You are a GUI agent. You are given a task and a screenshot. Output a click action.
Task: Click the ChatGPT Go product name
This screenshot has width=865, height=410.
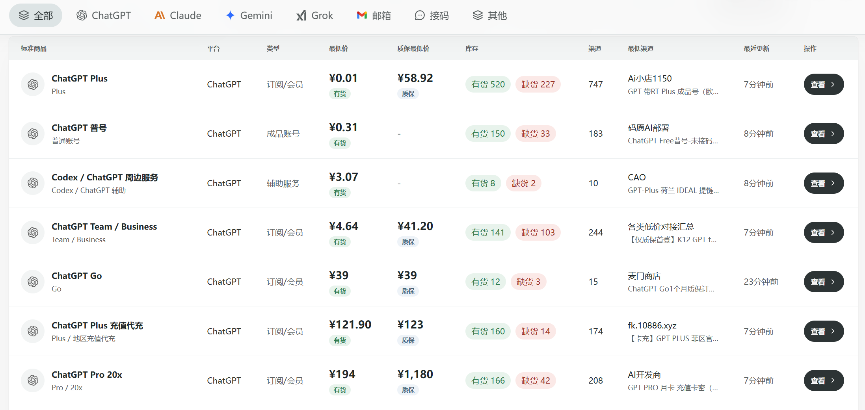coord(77,276)
